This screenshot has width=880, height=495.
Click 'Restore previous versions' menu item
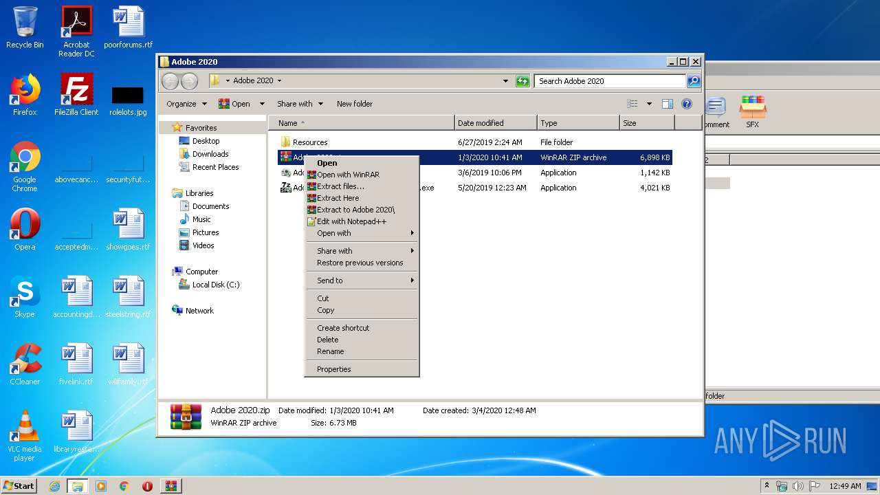click(x=362, y=263)
